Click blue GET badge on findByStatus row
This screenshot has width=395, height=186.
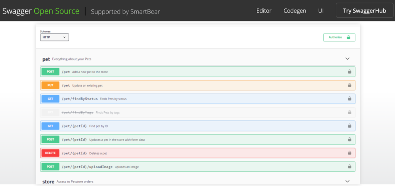coord(50,99)
